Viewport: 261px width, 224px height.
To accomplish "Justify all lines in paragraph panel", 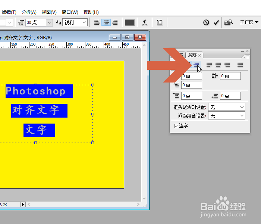I will coord(240,64).
